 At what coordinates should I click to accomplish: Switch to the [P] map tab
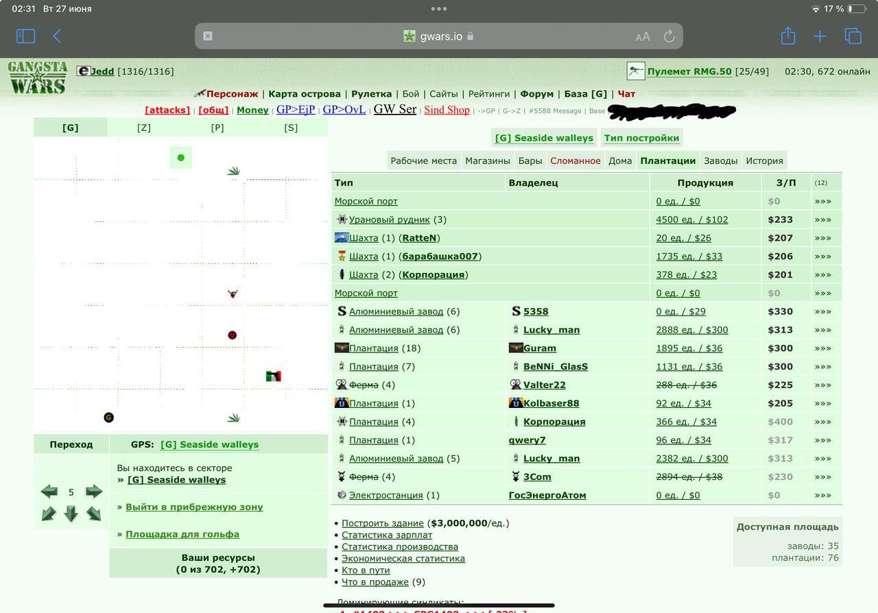[217, 128]
